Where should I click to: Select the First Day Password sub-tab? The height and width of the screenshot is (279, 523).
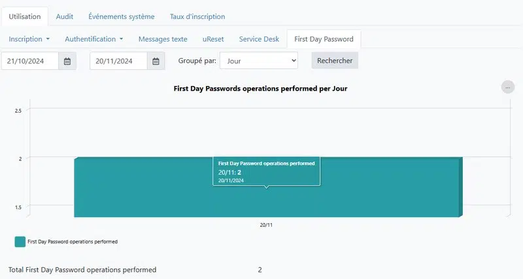[324, 39]
